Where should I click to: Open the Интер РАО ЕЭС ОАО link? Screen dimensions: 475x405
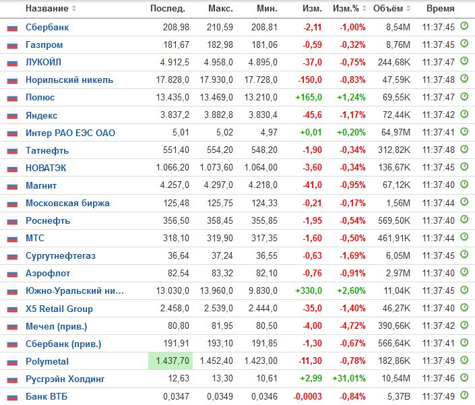coord(70,133)
